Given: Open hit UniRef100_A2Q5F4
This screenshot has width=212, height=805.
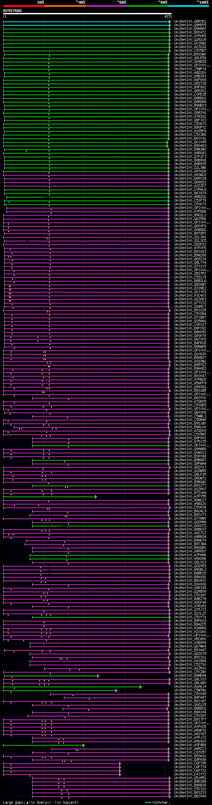Looking at the screenshot, I should pos(190,131).
